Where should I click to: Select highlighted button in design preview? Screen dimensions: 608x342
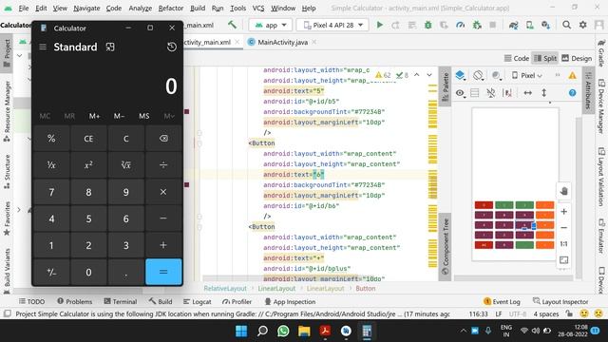pyautogui.click(x=524, y=225)
